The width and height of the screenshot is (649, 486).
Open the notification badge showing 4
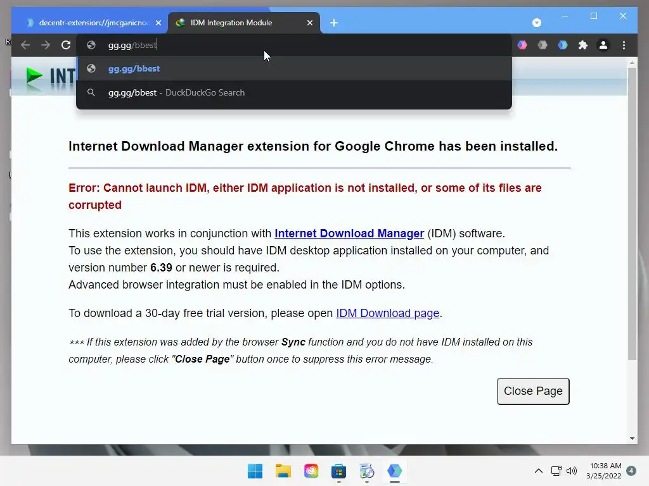coord(631,471)
